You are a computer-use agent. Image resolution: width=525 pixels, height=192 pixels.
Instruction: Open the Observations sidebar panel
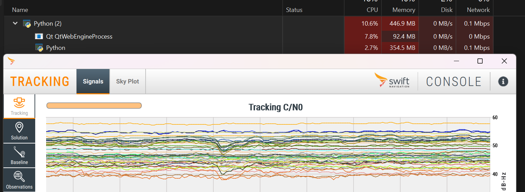[x=19, y=180]
